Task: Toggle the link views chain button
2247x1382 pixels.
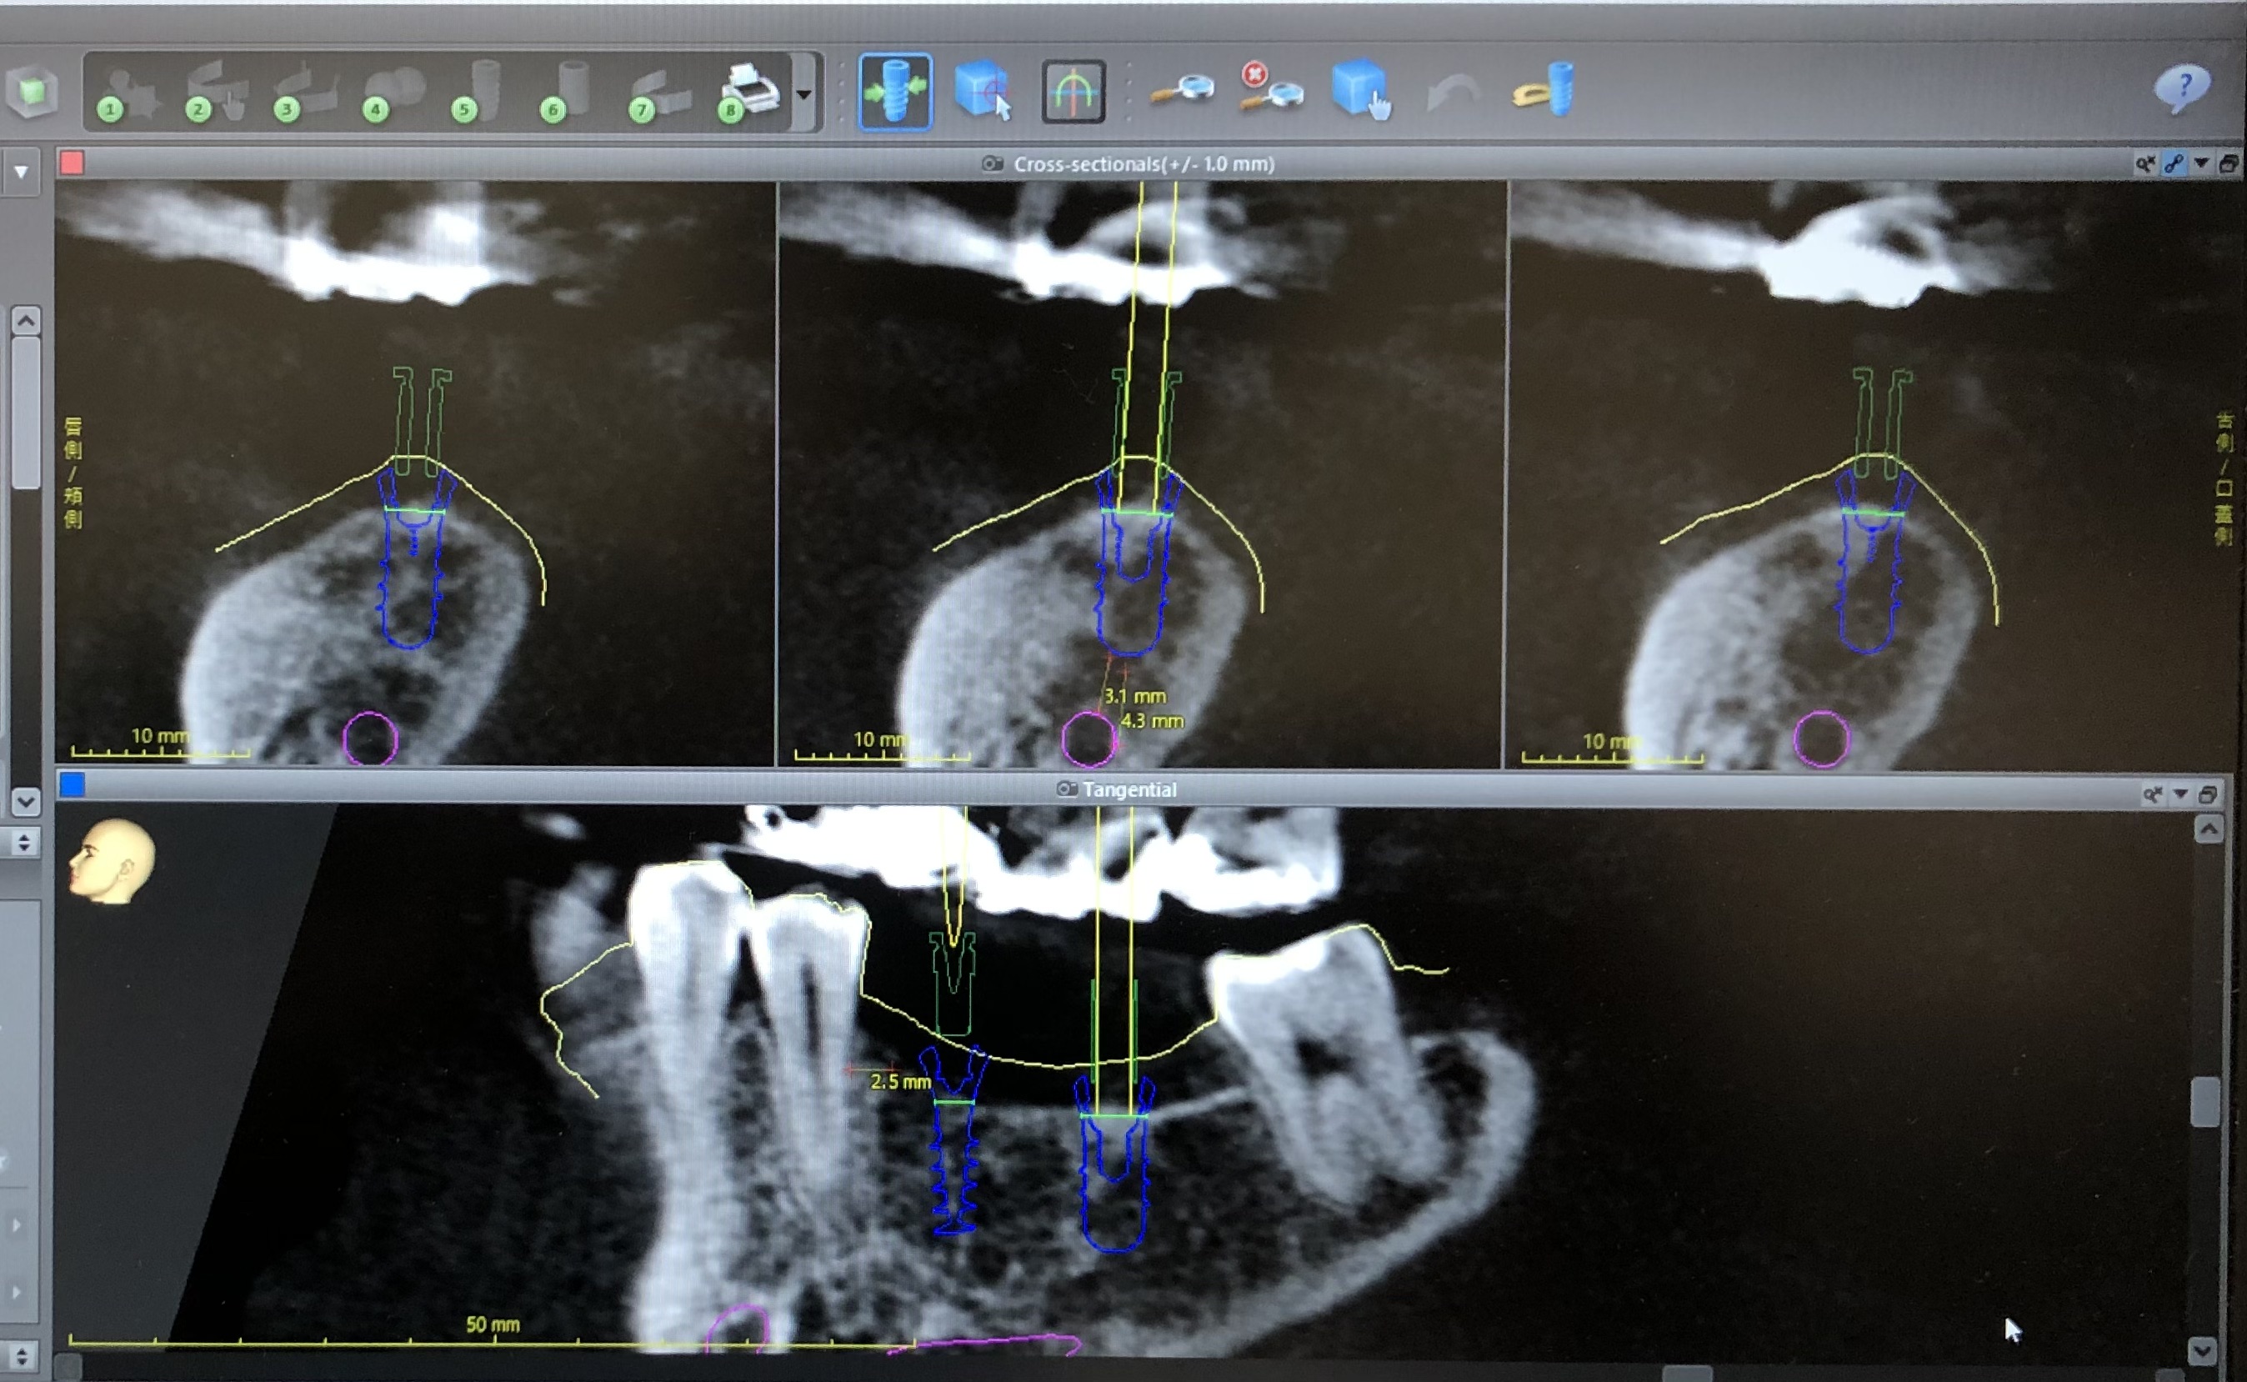Action: click(2174, 163)
